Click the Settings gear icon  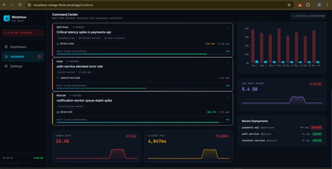click(6, 66)
